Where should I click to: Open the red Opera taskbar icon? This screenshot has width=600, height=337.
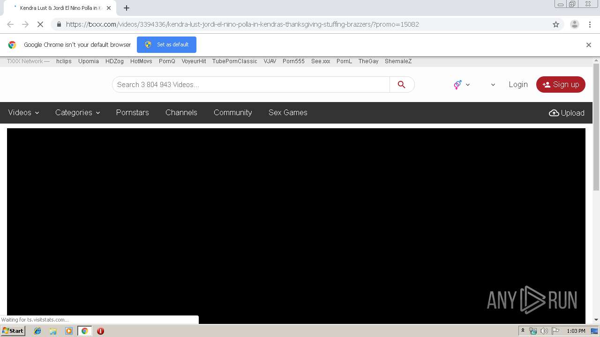tap(100, 331)
